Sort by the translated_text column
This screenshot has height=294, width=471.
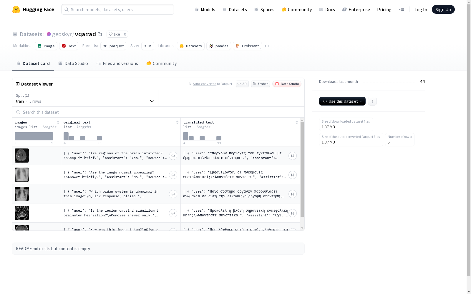click(x=297, y=122)
